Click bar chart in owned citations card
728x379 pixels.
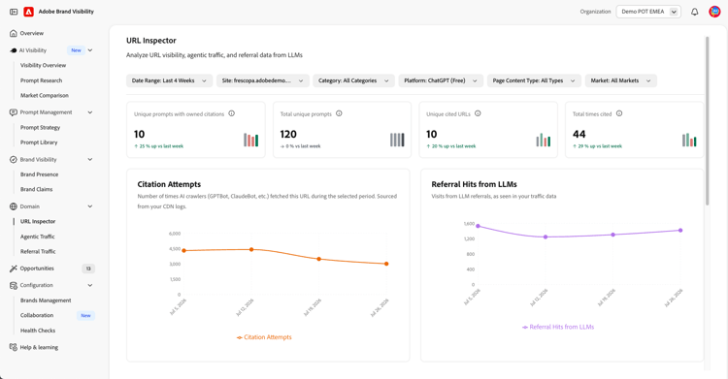click(x=250, y=140)
